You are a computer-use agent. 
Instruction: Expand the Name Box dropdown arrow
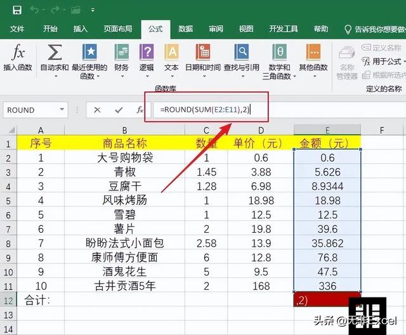(x=62, y=109)
